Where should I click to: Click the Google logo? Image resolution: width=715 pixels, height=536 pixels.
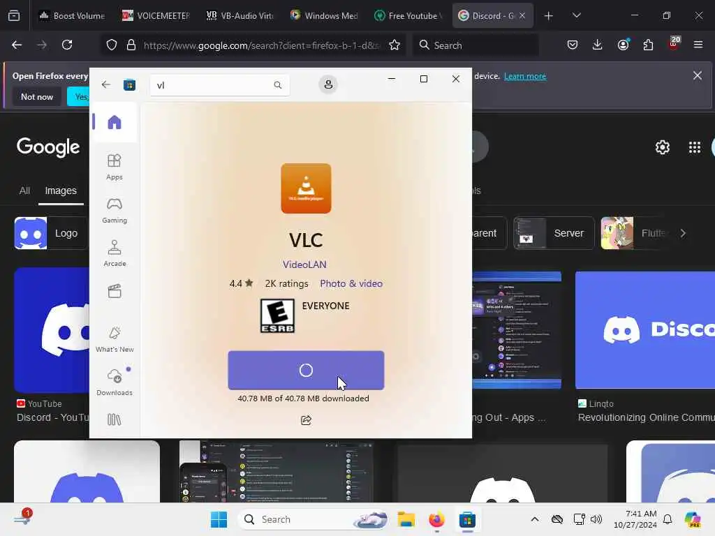coord(48,147)
